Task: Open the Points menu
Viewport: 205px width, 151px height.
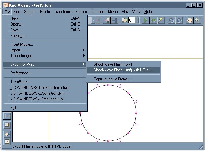Action: 45,12
